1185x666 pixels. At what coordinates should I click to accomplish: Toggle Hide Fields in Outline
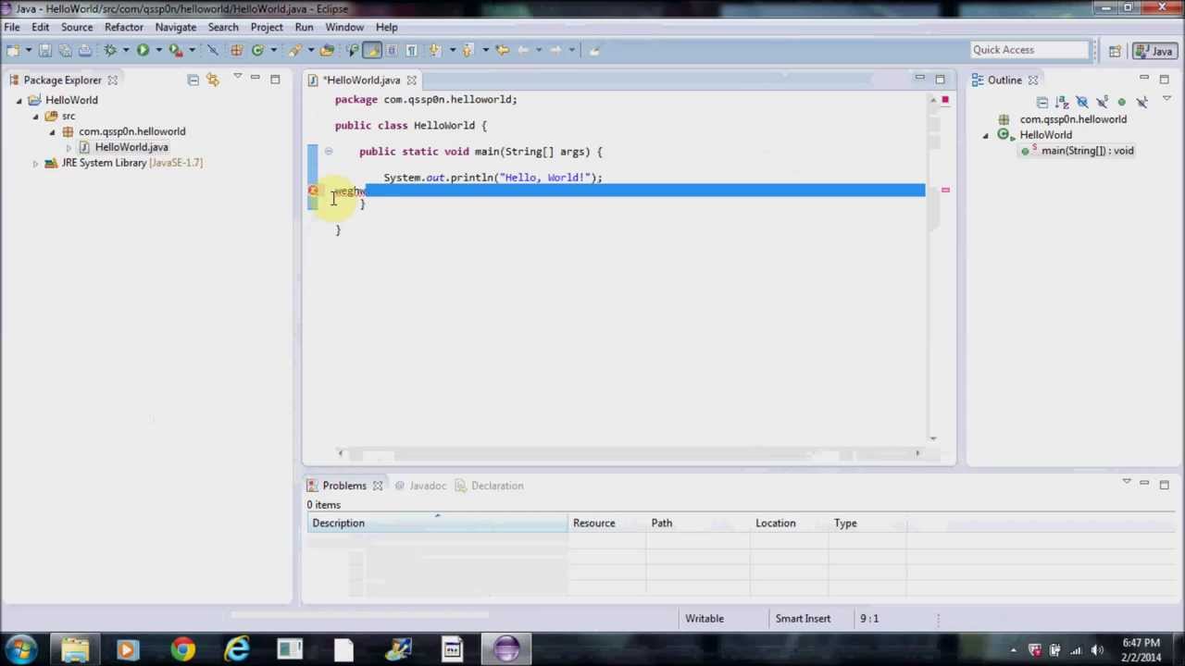[1082, 102]
